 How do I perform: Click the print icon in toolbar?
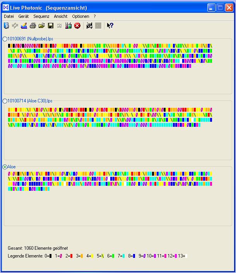[33, 26]
